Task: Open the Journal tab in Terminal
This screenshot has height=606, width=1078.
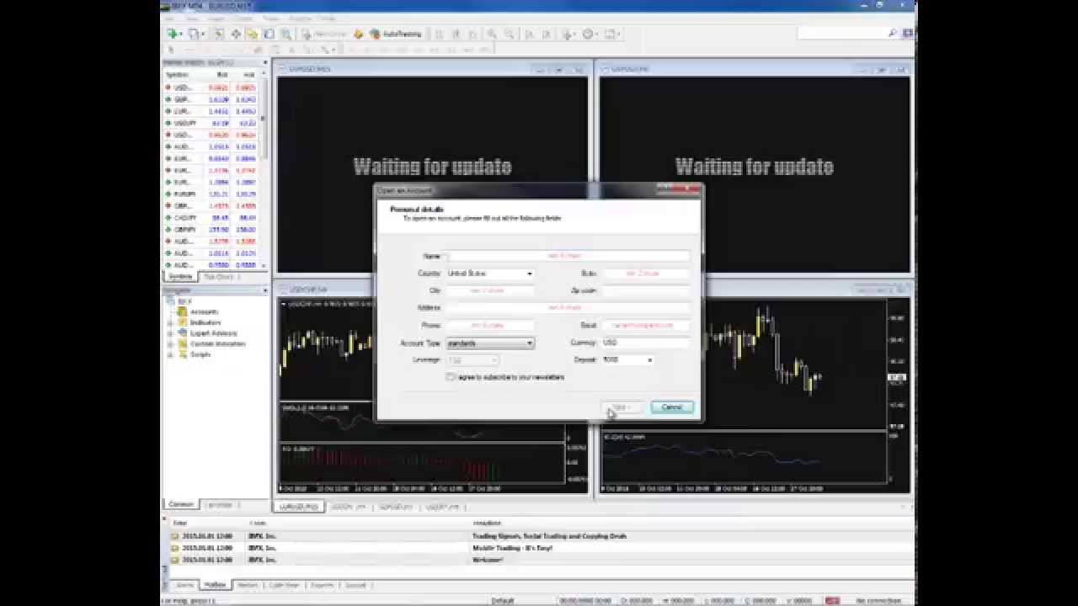Action: [x=355, y=584]
